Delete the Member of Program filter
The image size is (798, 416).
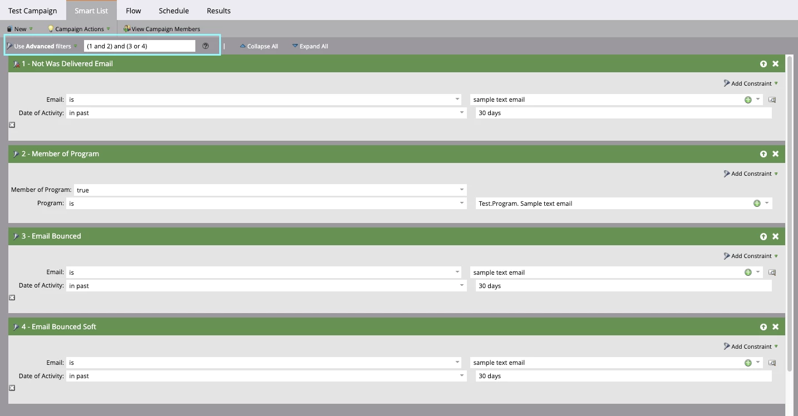(x=776, y=154)
